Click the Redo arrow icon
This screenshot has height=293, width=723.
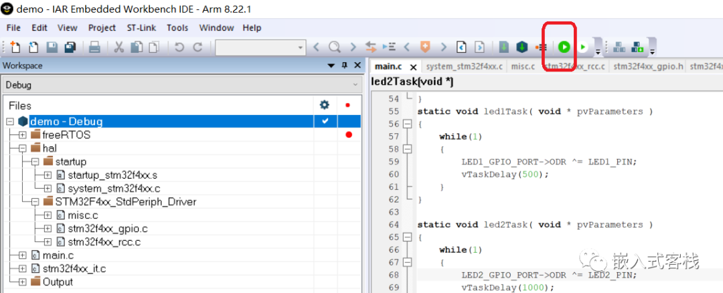(x=197, y=47)
